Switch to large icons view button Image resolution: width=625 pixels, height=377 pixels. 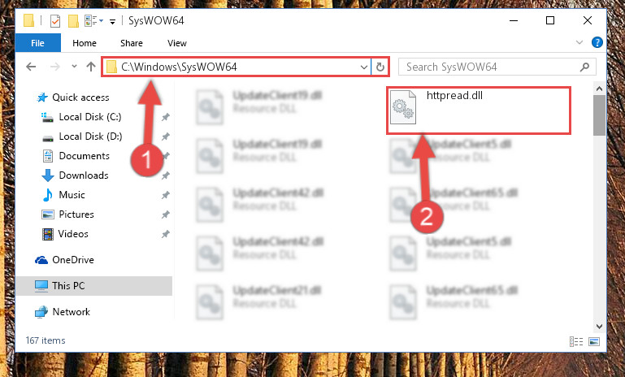(594, 341)
